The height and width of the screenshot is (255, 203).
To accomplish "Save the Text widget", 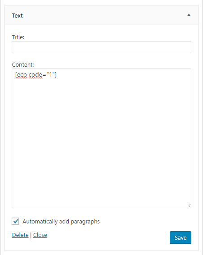I will coord(181,237).
